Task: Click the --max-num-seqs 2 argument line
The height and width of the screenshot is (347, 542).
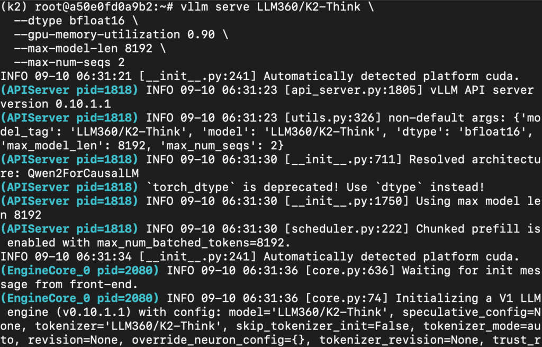Action: (69, 63)
